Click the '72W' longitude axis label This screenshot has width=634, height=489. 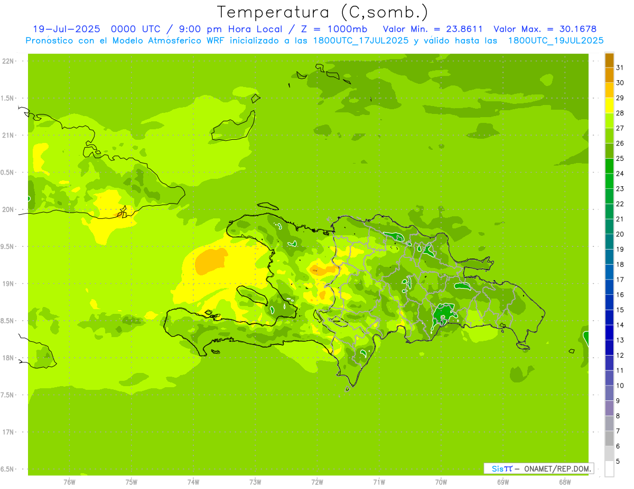[x=317, y=482]
